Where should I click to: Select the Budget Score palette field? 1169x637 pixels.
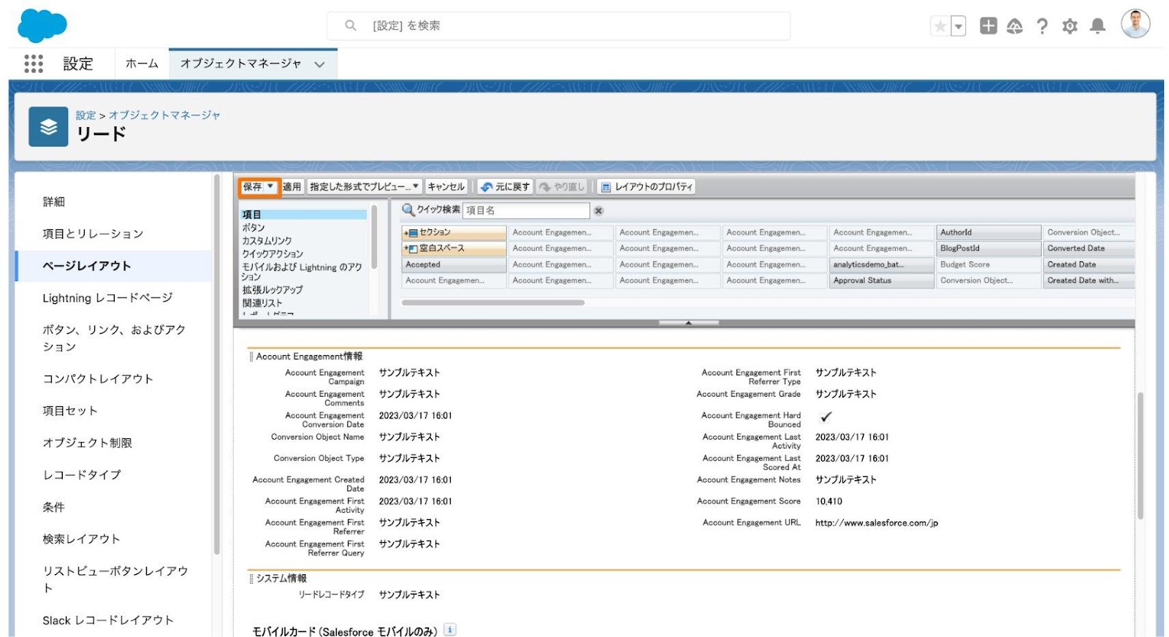(x=989, y=264)
